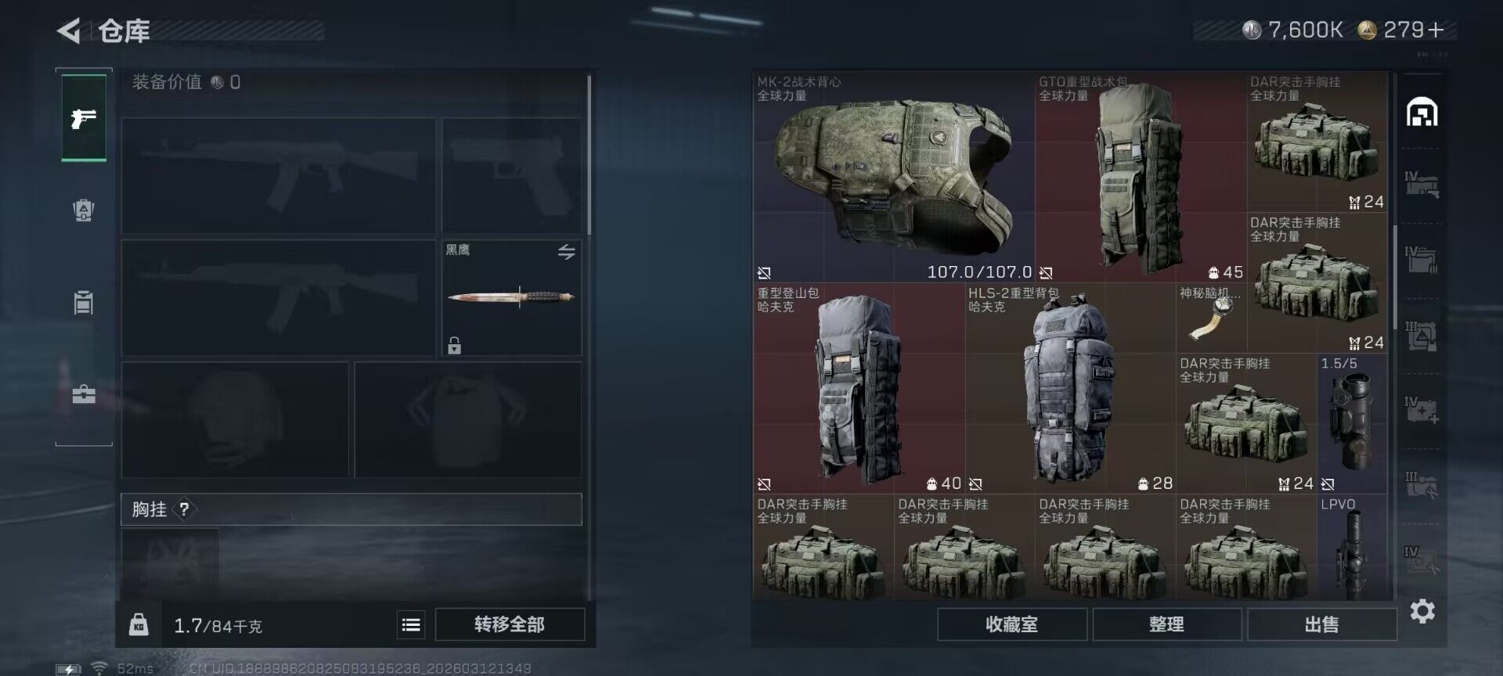Select the main stash home icon
This screenshot has height=676, width=1503.
coord(1422,113)
